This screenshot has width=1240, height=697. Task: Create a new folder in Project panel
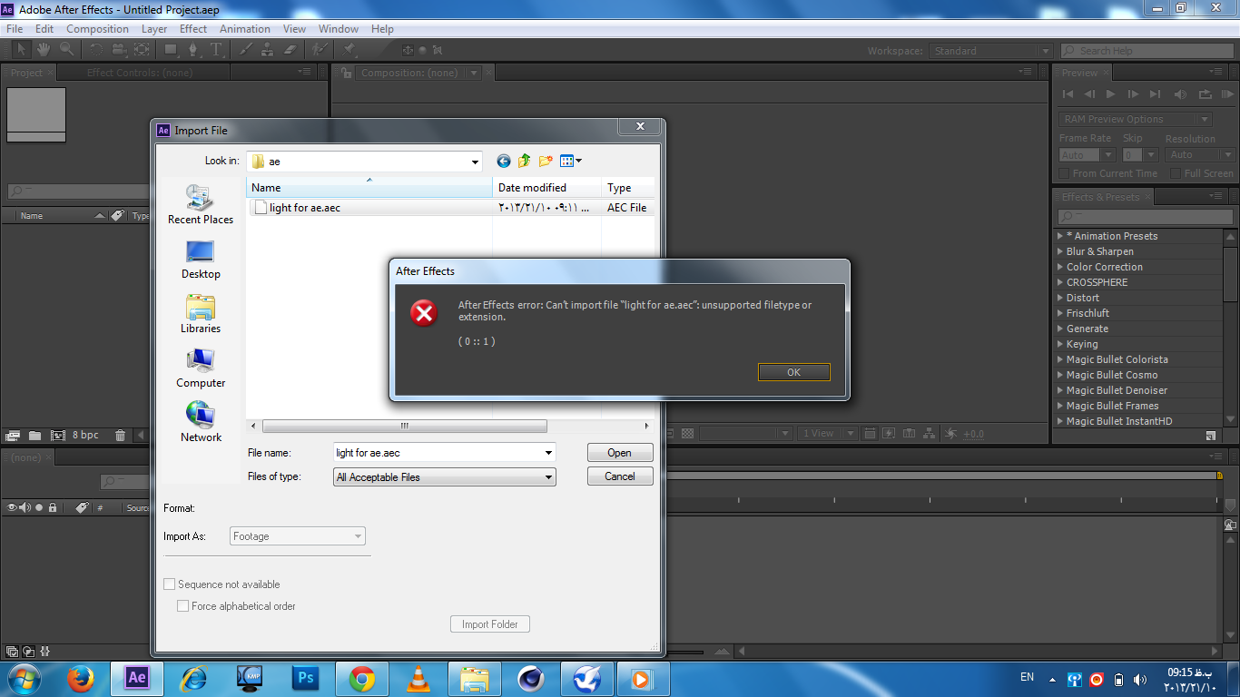pyautogui.click(x=34, y=436)
